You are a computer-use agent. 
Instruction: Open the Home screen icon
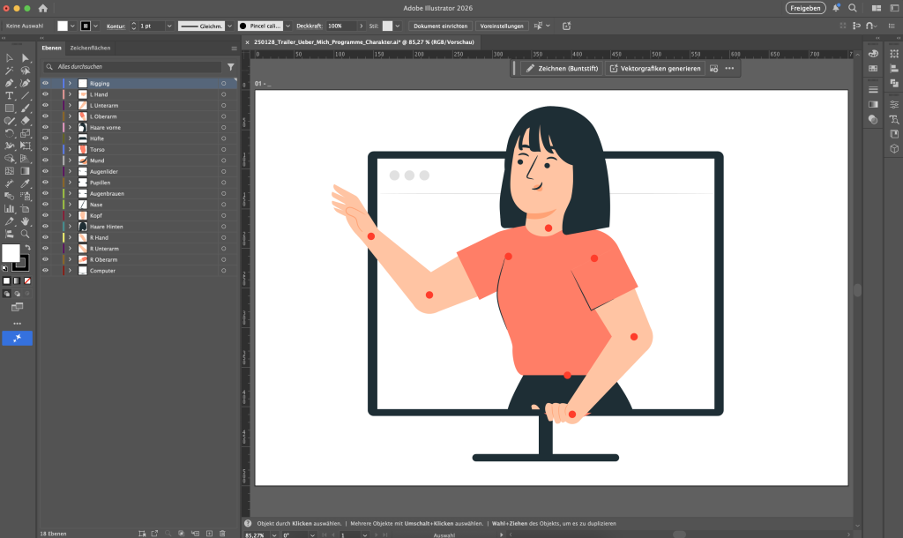(42, 8)
